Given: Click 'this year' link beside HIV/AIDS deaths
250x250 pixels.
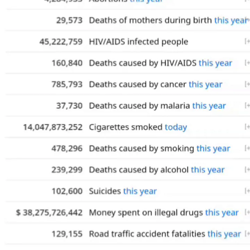Looking at the screenshot, I should tap(215, 63).
